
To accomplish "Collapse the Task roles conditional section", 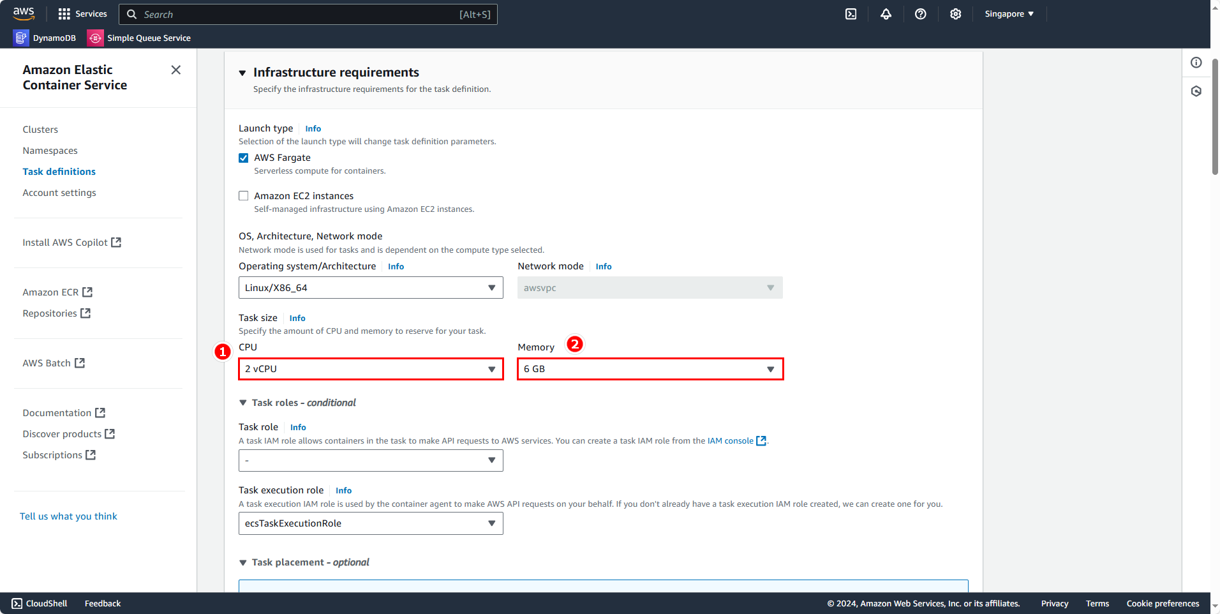I will coord(243,403).
